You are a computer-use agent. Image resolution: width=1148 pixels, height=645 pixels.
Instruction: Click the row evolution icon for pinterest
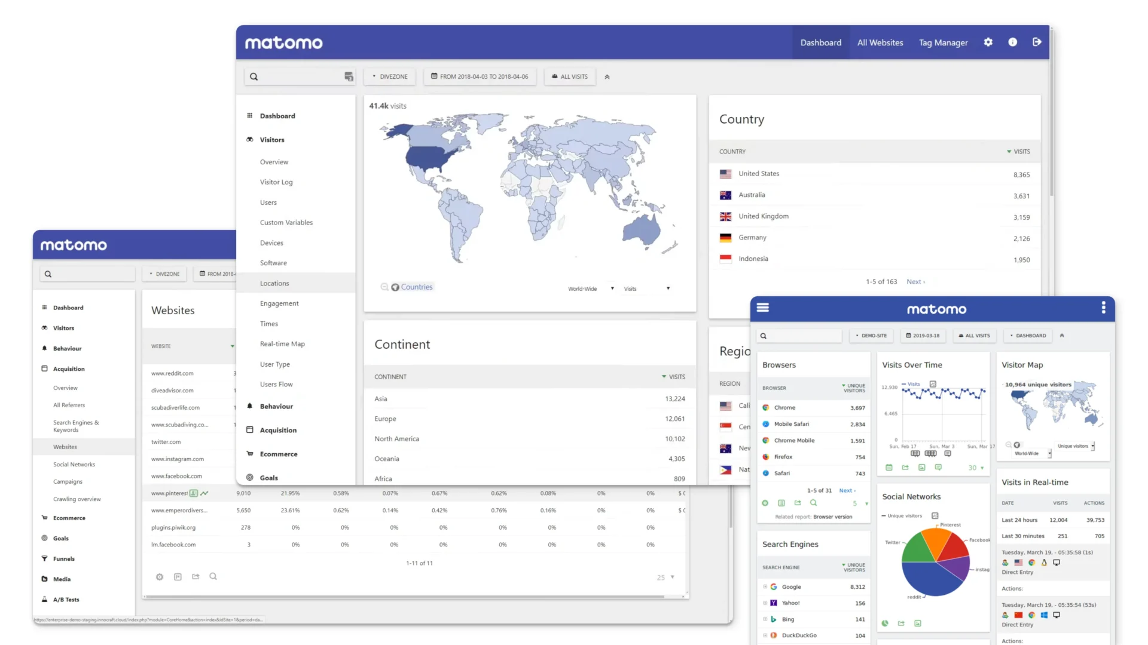click(204, 493)
